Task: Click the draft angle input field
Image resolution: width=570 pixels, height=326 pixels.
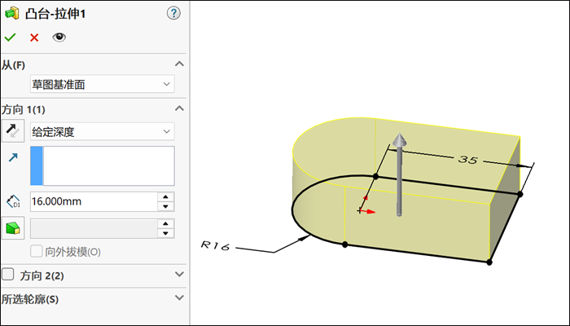Action: point(94,228)
